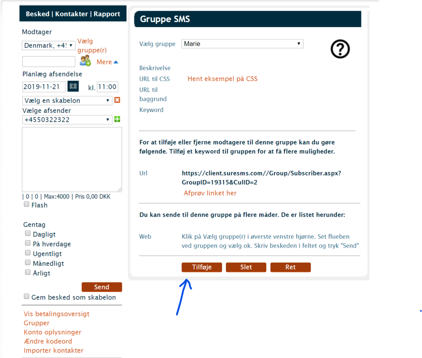Click Hent eksempel på CSS link
The image size is (422, 358).
(223, 79)
